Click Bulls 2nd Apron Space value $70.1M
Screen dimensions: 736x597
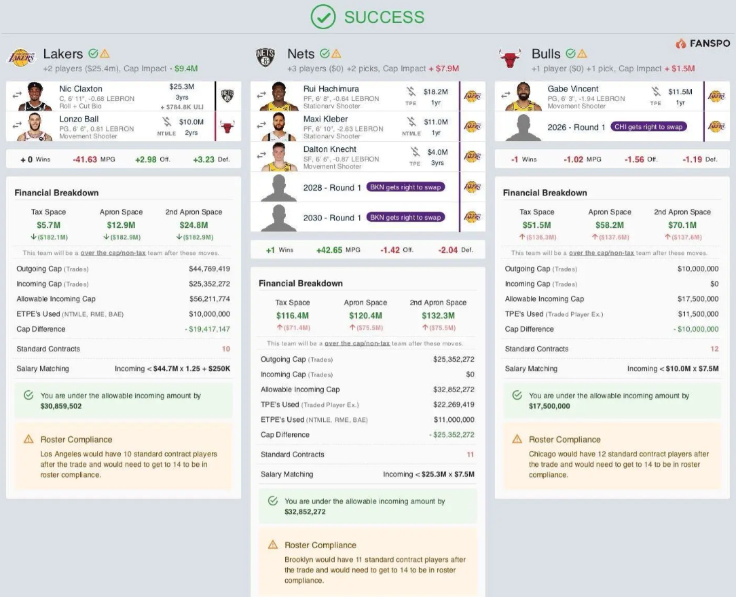tap(682, 225)
